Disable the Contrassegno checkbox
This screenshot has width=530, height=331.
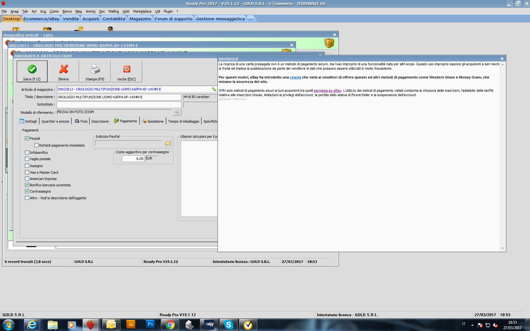click(x=27, y=191)
